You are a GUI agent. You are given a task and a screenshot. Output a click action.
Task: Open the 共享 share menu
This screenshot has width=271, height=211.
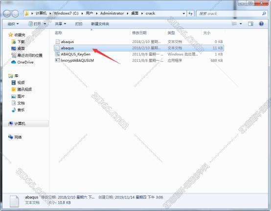click(x=61, y=23)
